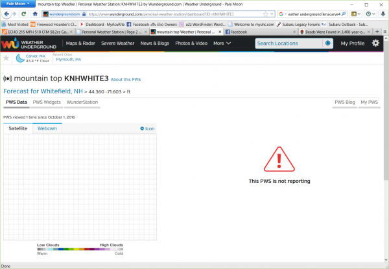This screenshot has height=269, width=389.
Task: Go forward with the forward arrow
Action: coord(14,14)
